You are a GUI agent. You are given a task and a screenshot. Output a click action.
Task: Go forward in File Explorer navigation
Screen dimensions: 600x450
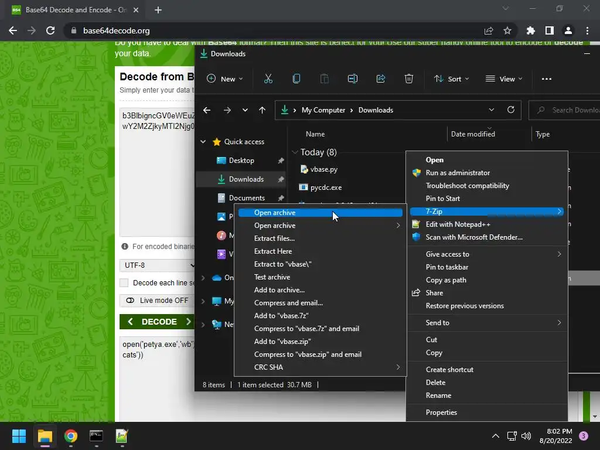point(227,110)
